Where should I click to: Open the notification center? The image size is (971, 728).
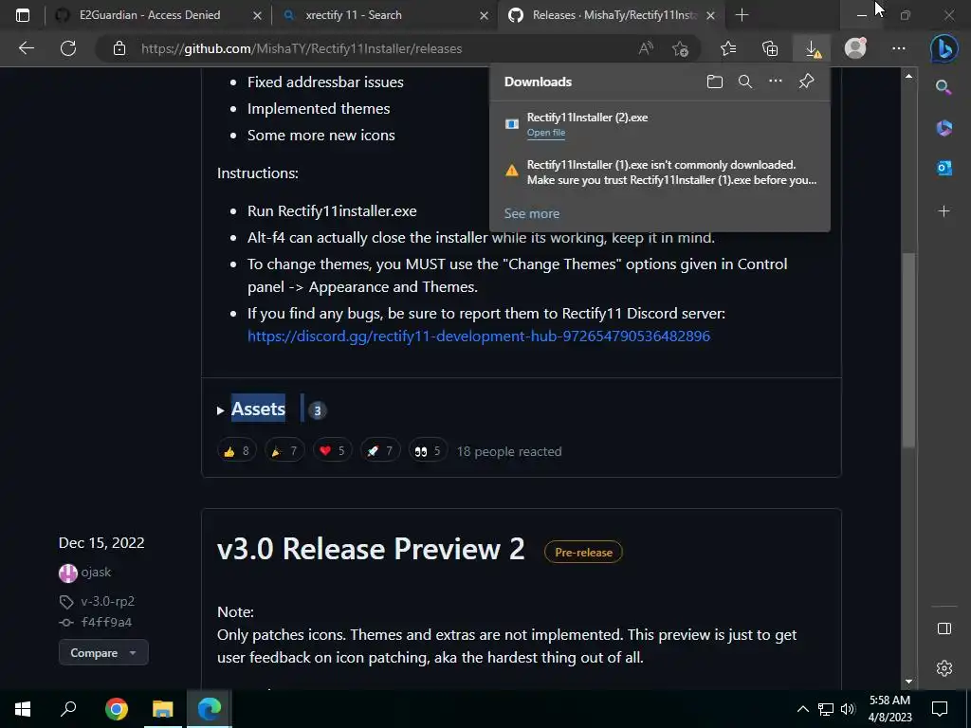point(940,709)
